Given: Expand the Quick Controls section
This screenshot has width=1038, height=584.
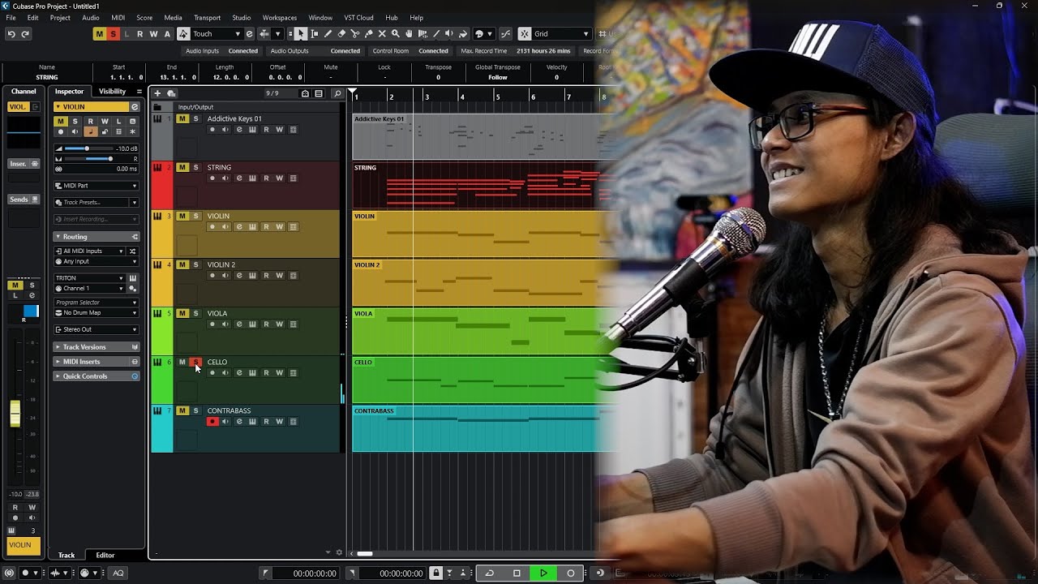Looking at the screenshot, I should pyautogui.click(x=97, y=376).
